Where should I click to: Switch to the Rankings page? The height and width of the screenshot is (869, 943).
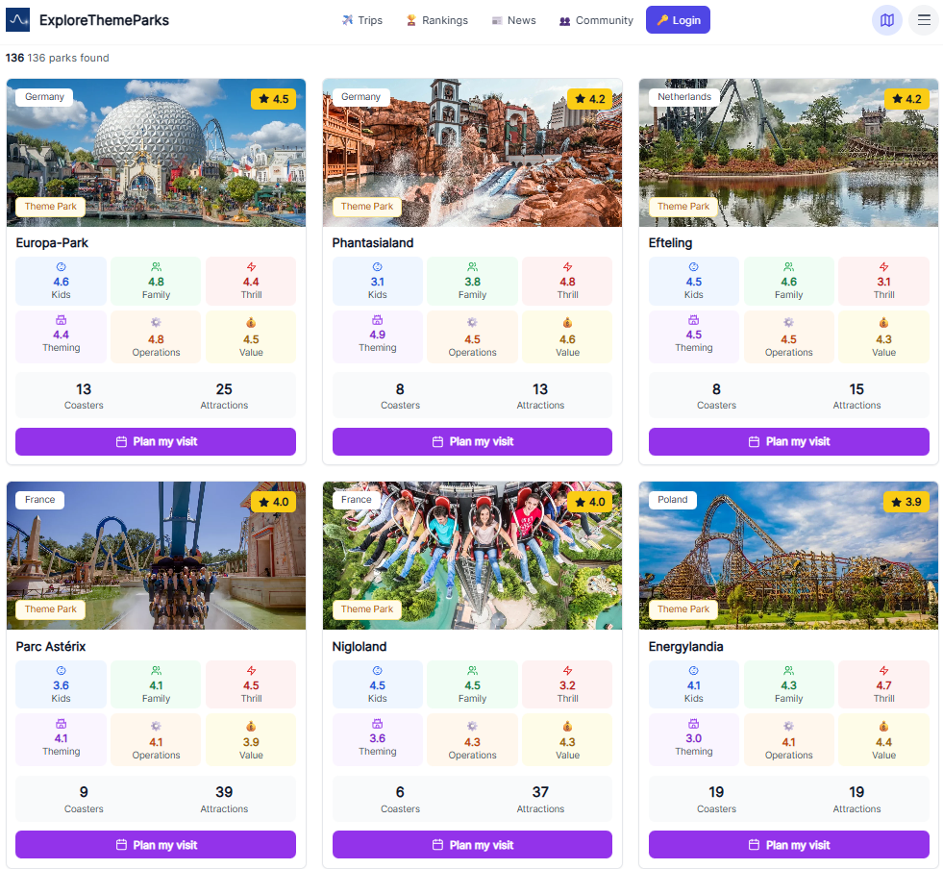[x=437, y=19]
